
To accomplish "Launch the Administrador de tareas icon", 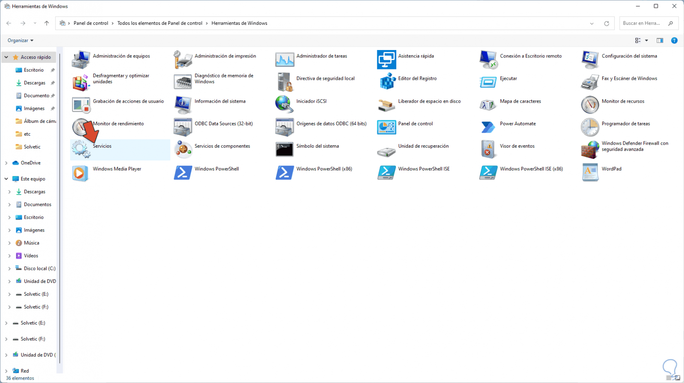I will click(x=284, y=60).
